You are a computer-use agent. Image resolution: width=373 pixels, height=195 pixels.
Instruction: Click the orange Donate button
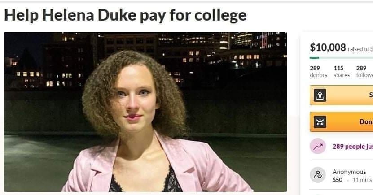tap(342, 121)
